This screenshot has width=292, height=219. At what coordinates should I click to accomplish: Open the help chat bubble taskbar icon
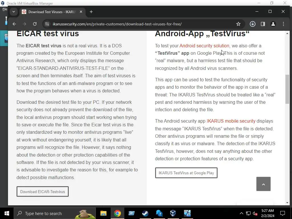tap(159, 213)
